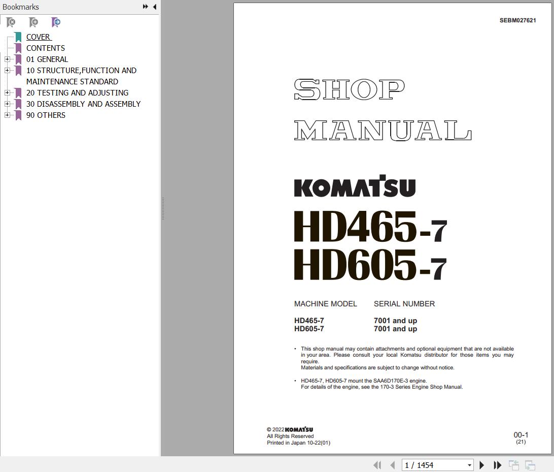Click the go to bookmark arrow icon

tap(56, 22)
